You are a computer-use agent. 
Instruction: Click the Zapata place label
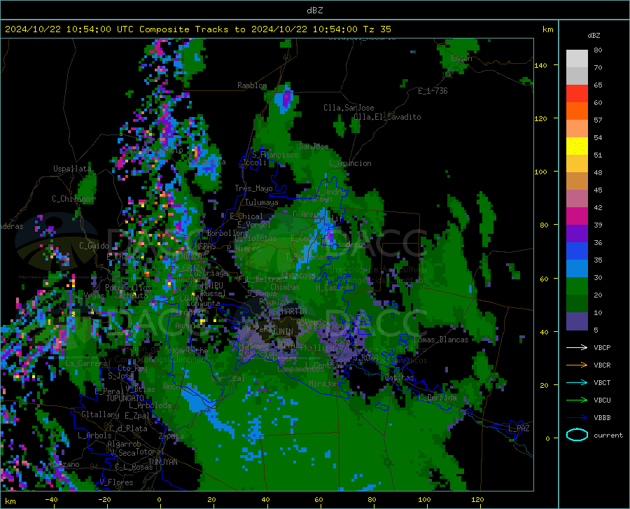tap(171, 436)
